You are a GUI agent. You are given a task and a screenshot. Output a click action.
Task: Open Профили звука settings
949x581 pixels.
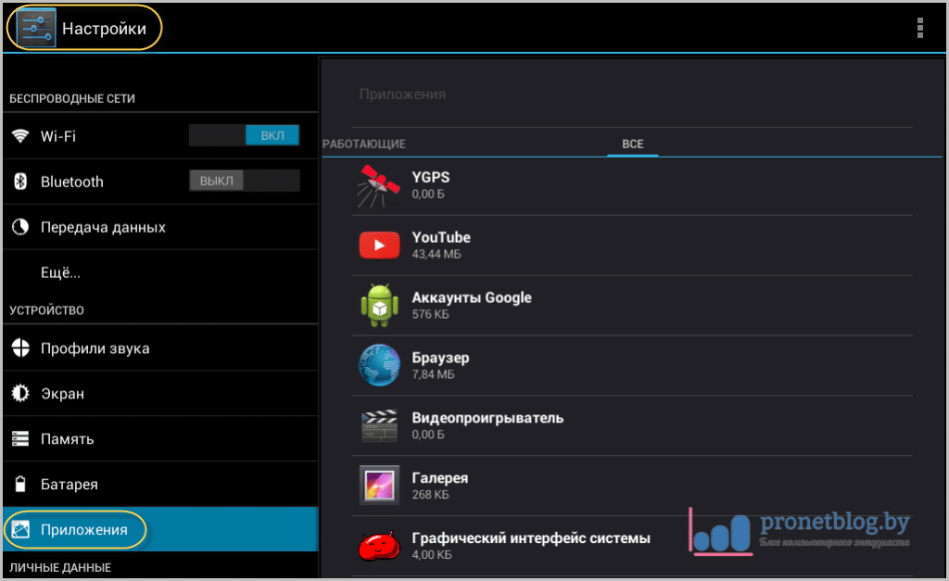point(95,348)
